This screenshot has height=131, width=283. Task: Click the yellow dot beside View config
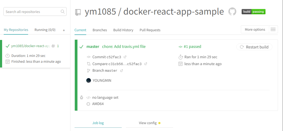tap(159, 123)
